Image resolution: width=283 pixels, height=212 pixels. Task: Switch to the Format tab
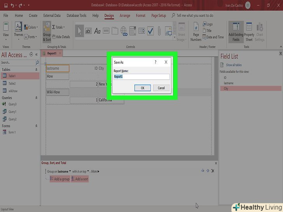140,16
